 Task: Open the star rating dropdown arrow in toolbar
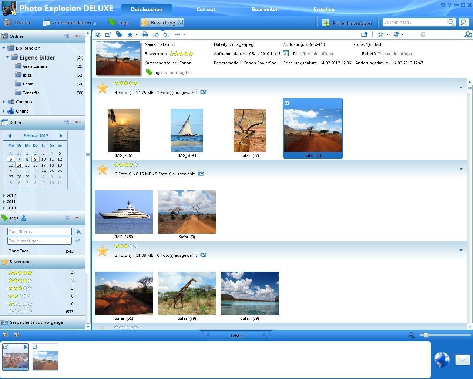pos(137,34)
